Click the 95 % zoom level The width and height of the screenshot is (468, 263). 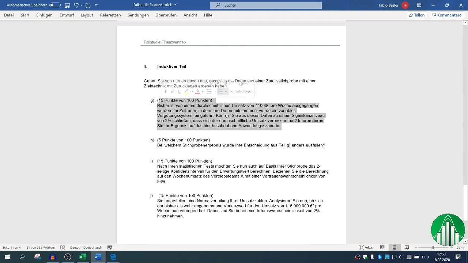(x=460, y=247)
